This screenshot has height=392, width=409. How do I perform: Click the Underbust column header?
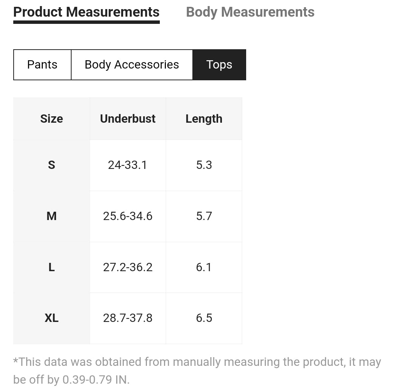128,119
